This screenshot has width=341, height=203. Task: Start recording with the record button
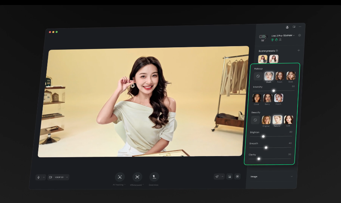click(x=237, y=177)
